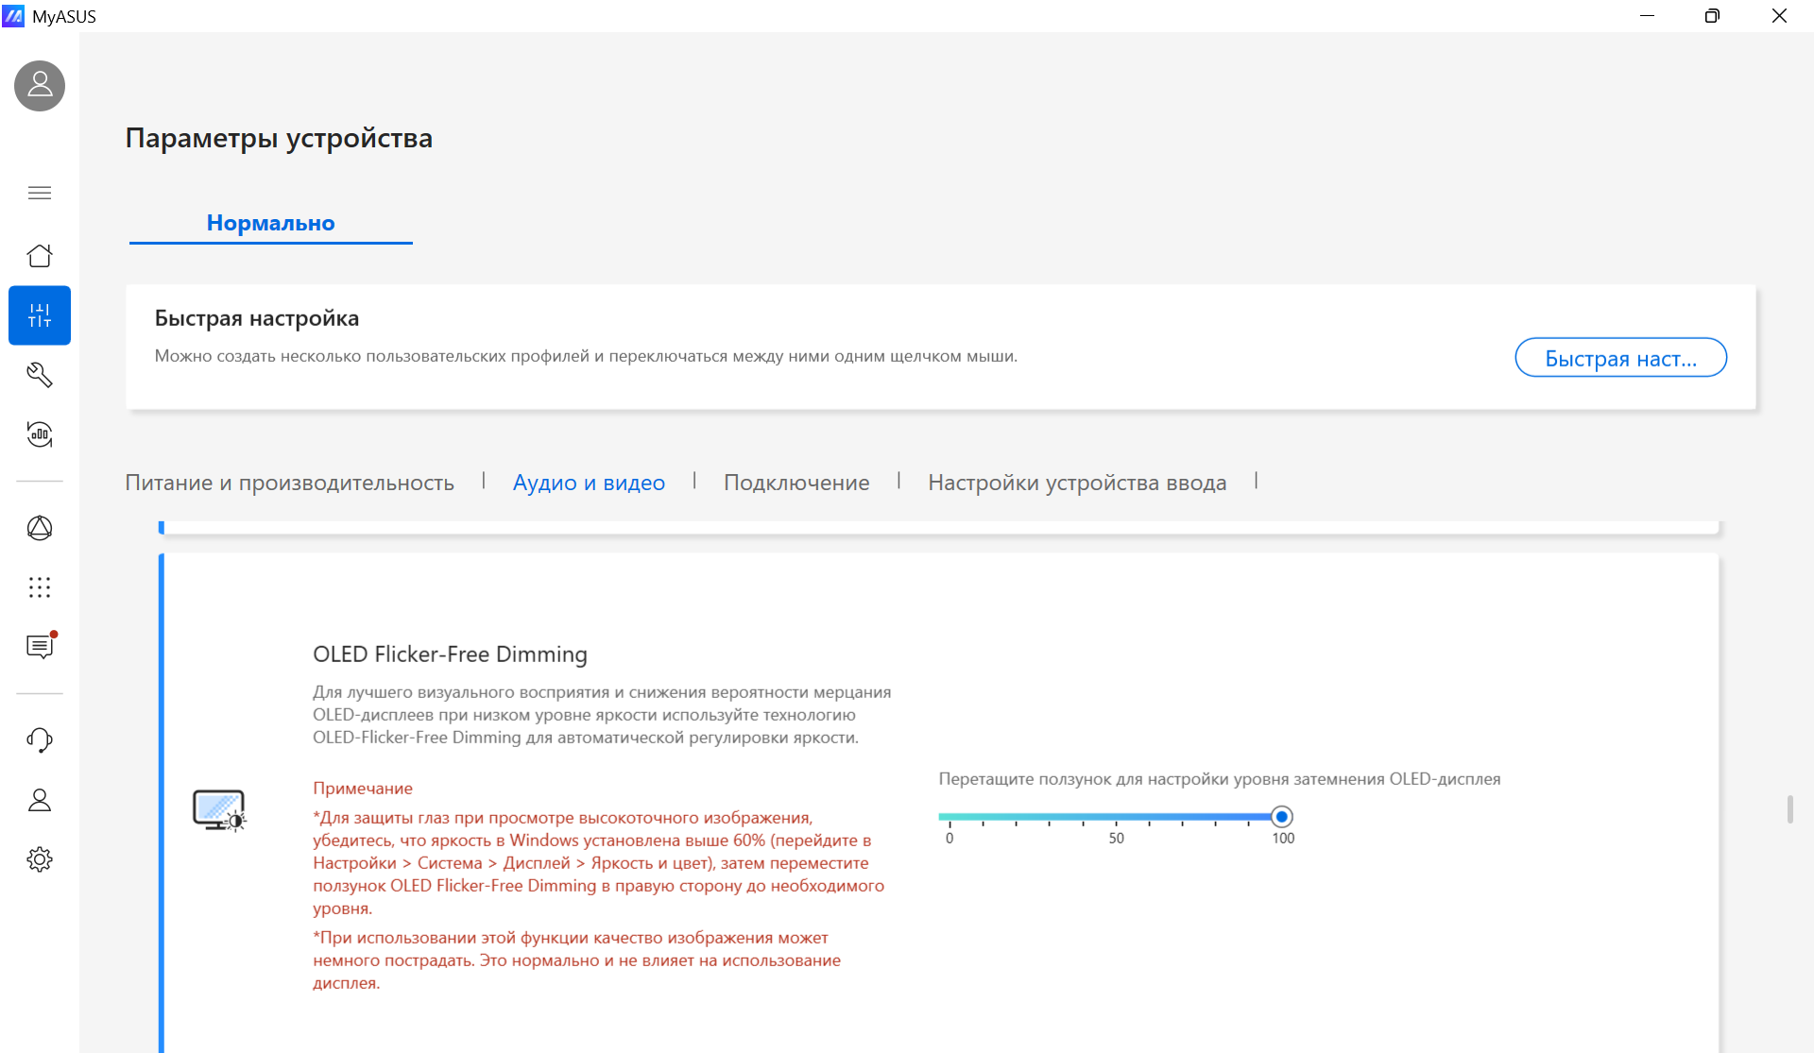Open the wrench customer support tools icon

[x=40, y=375]
